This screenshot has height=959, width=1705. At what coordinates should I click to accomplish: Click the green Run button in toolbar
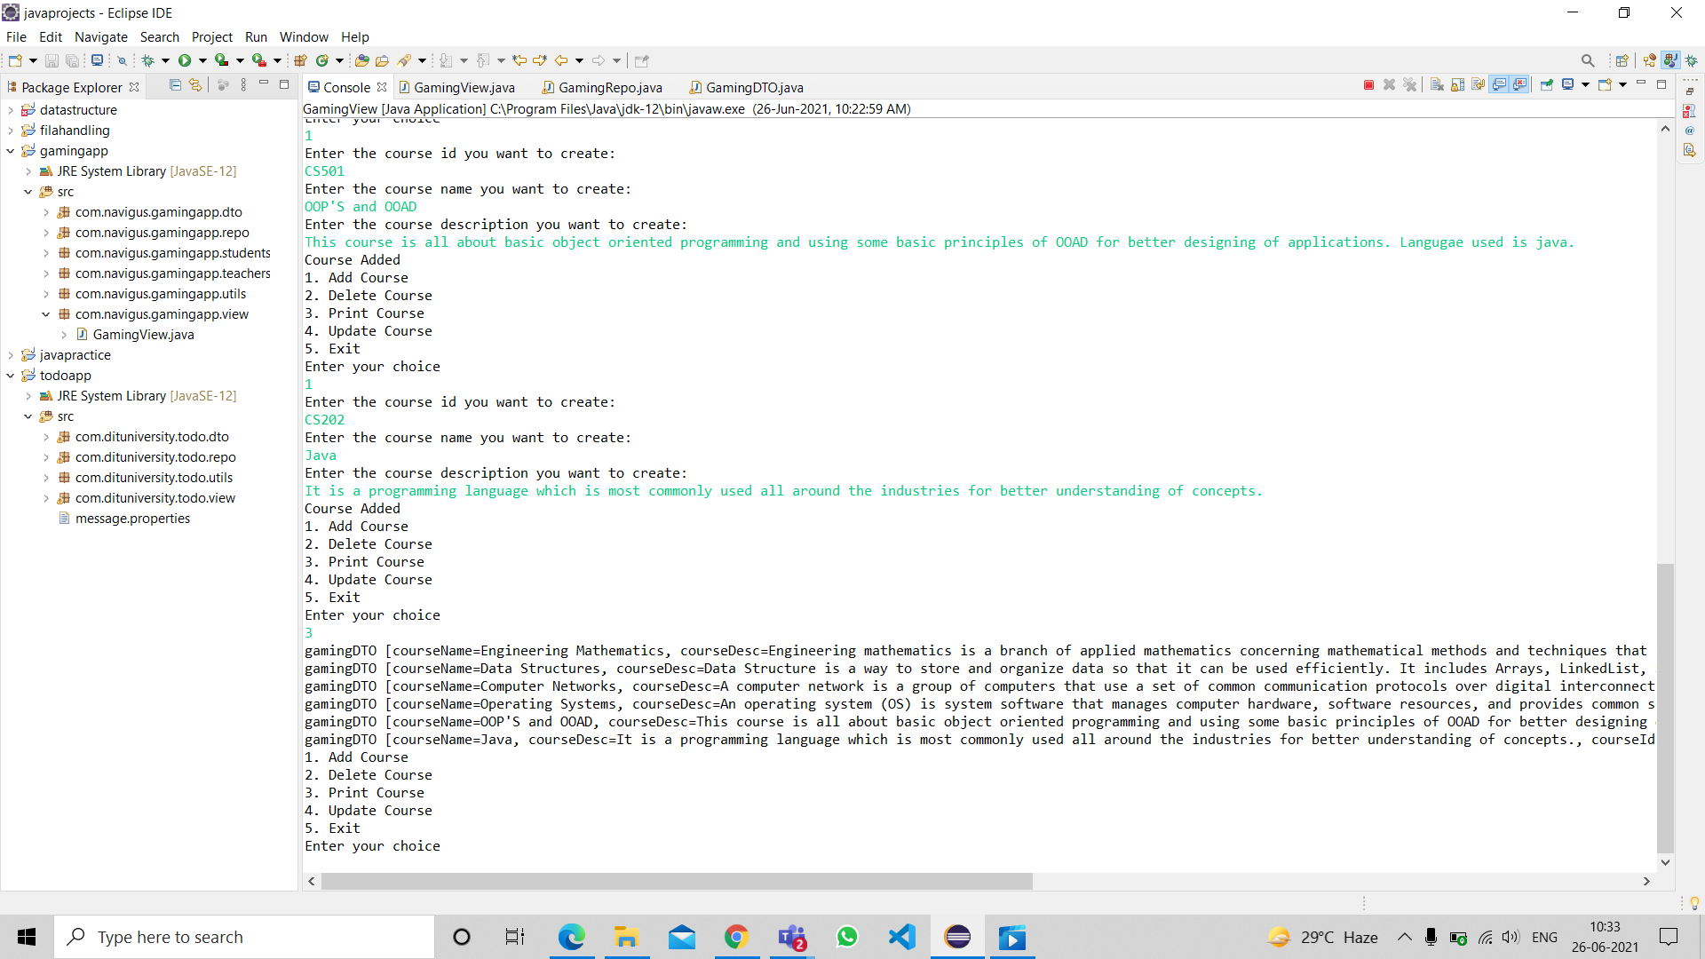[185, 60]
